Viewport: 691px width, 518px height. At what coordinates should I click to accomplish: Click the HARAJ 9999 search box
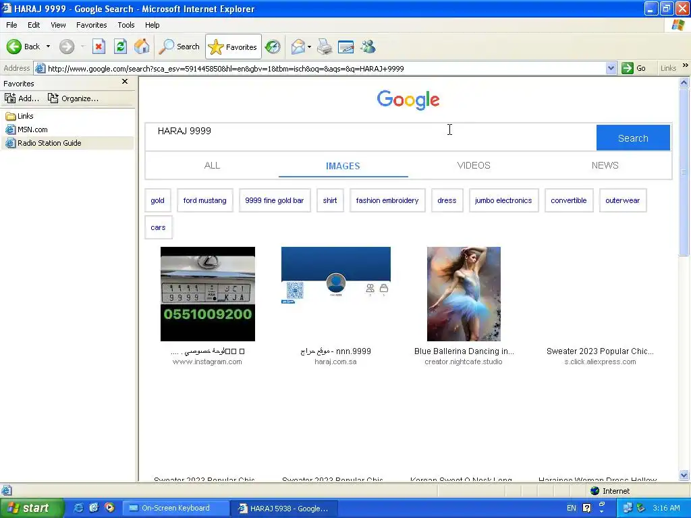[x=370, y=138]
